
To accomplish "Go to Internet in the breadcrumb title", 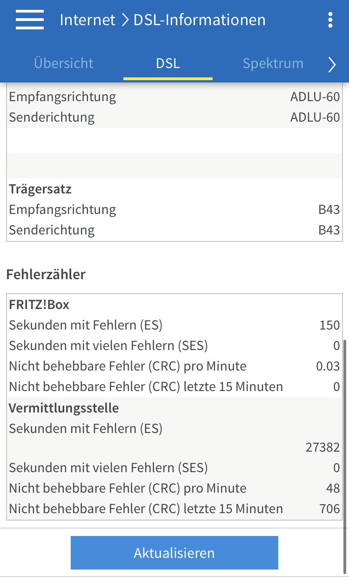I will coord(87,20).
